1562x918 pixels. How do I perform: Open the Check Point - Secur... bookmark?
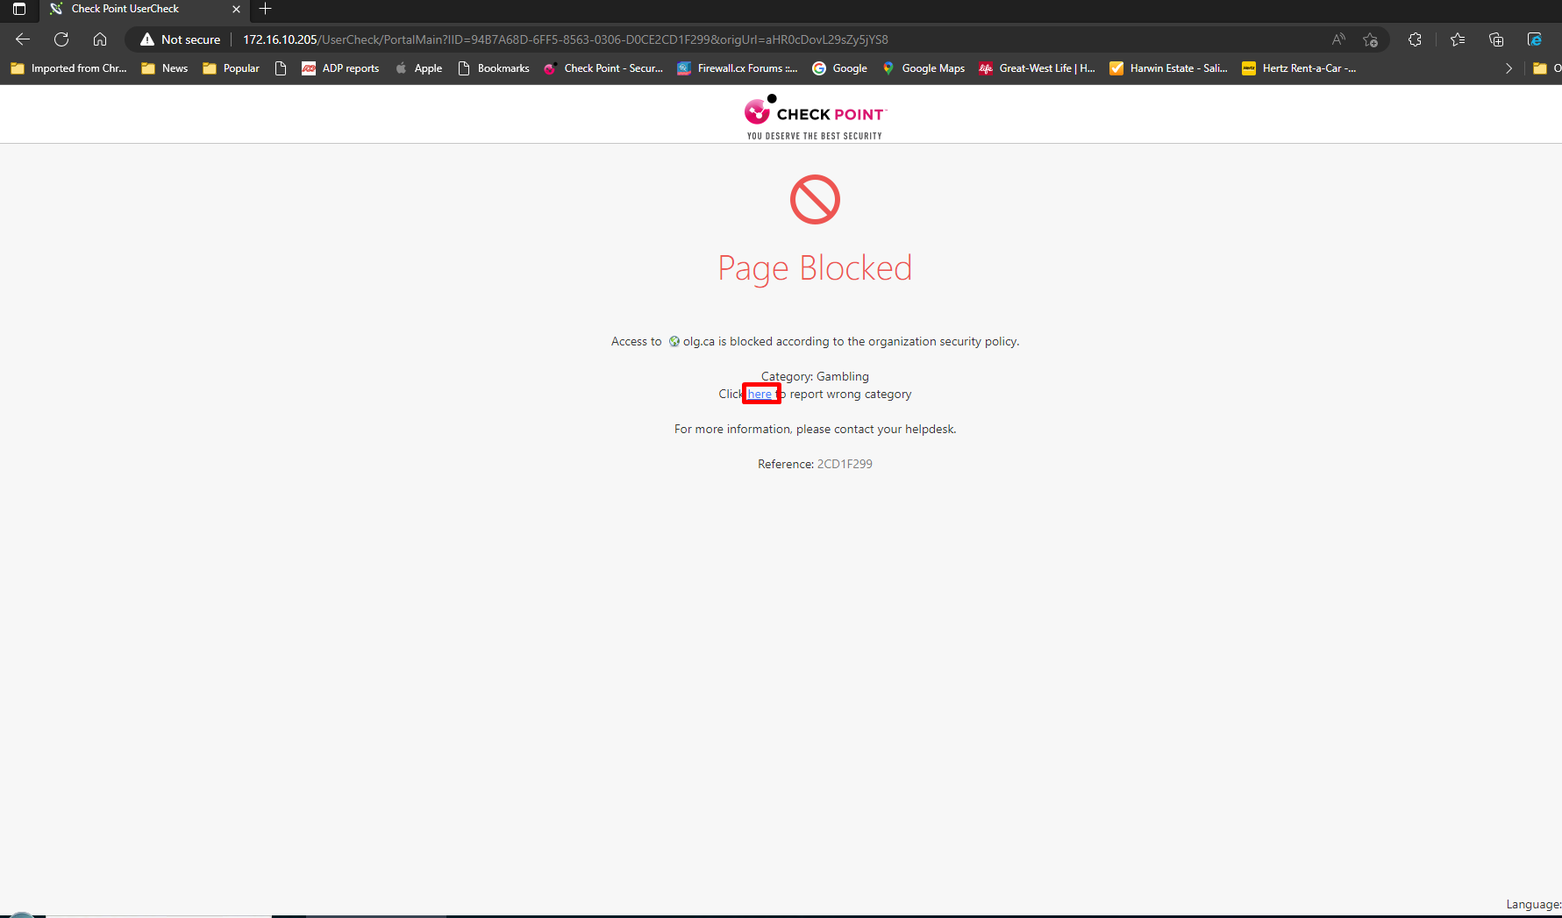tap(603, 68)
